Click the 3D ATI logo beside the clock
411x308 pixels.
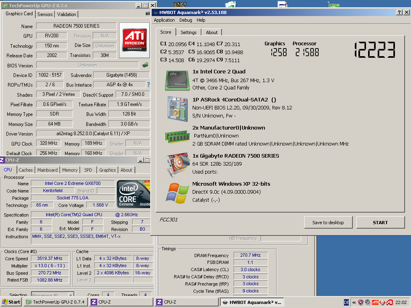(x=390, y=302)
